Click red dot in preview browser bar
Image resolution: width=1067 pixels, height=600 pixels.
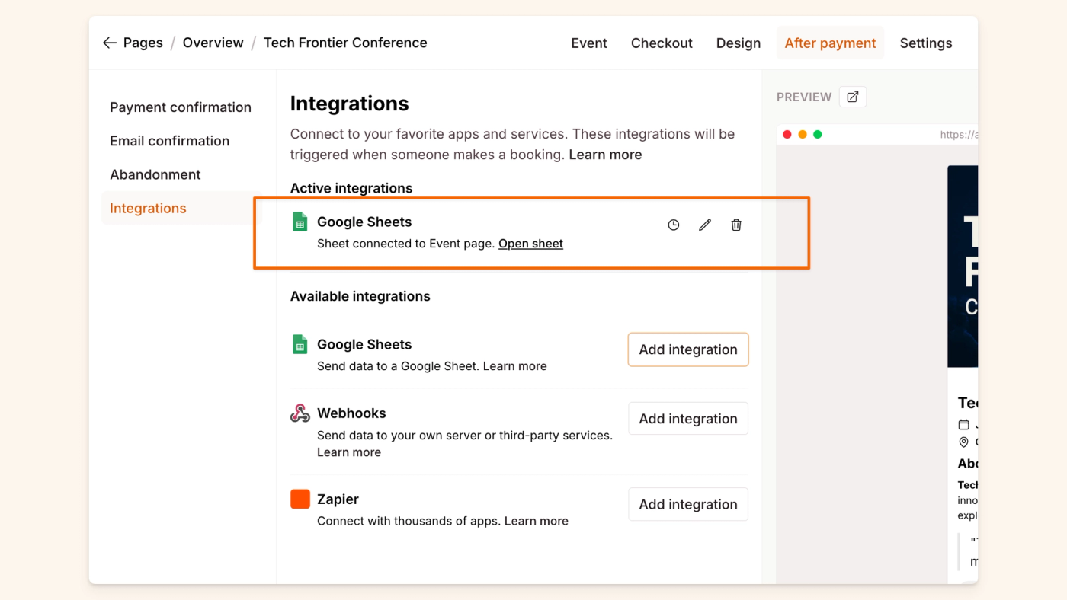coord(787,135)
